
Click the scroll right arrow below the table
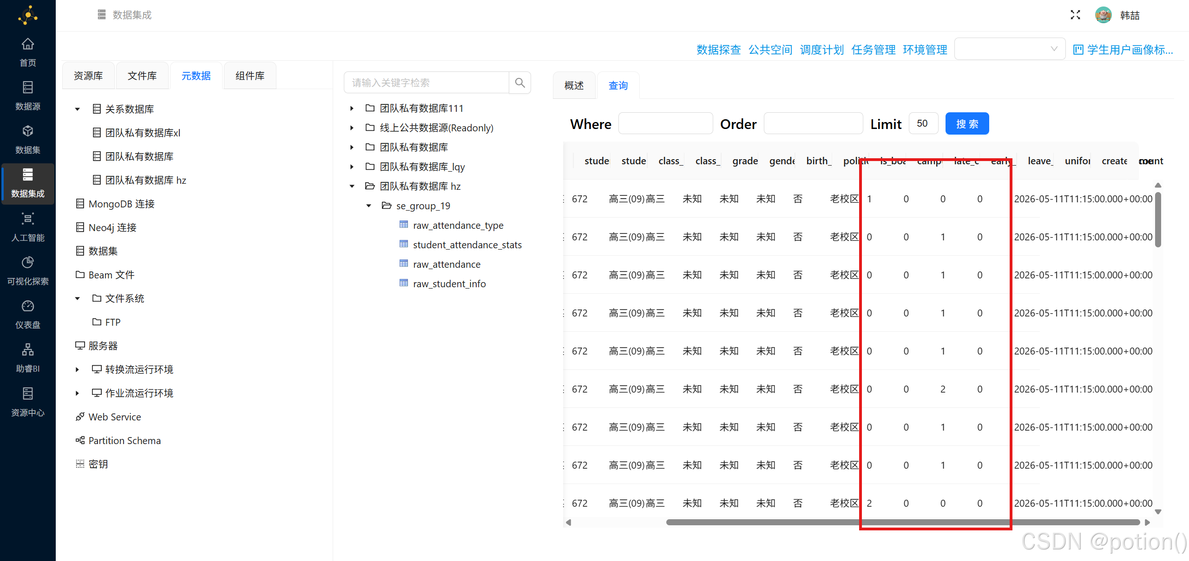[1148, 522]
